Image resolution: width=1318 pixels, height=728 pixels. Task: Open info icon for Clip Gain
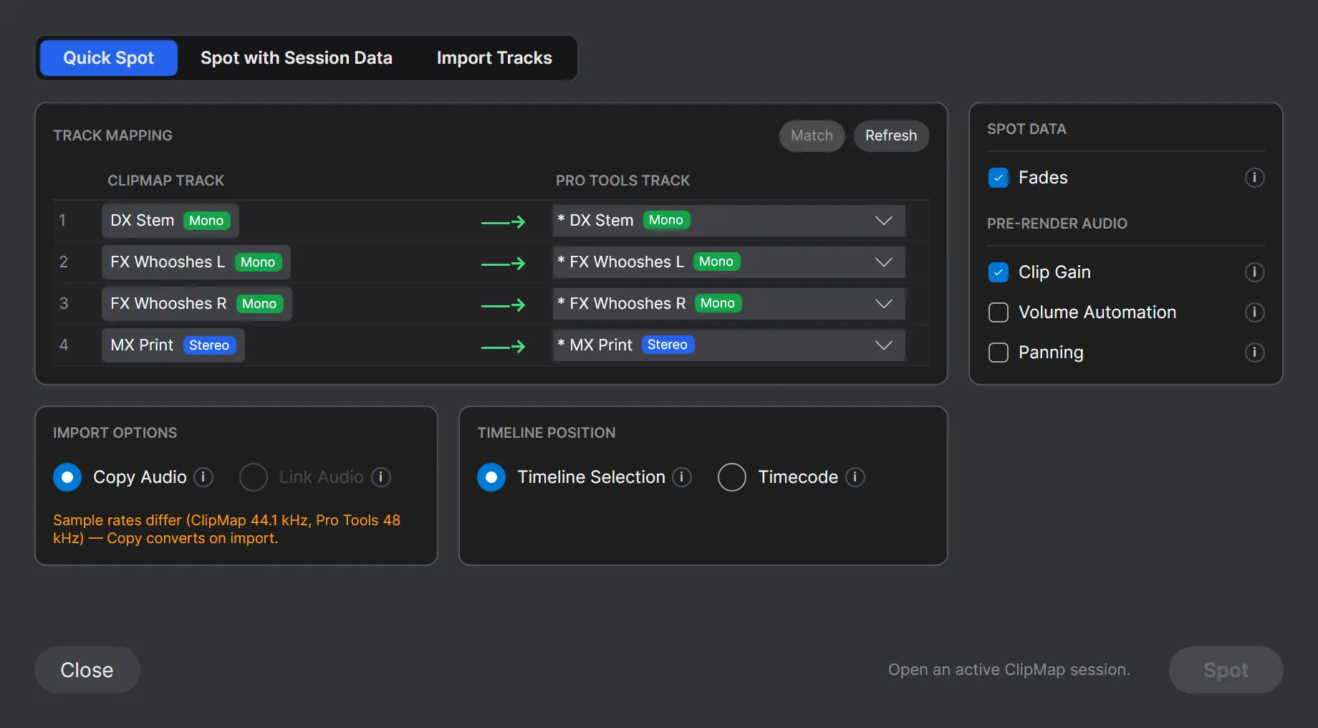click(1254, 272)
